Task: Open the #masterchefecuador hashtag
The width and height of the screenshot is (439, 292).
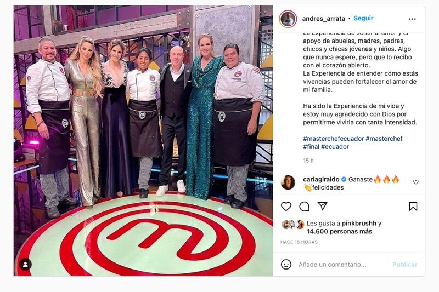Action: (x=333, y=138)
